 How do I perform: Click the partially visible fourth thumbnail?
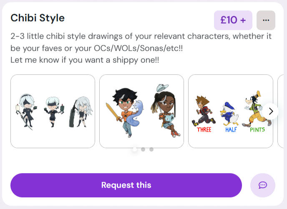282,111
